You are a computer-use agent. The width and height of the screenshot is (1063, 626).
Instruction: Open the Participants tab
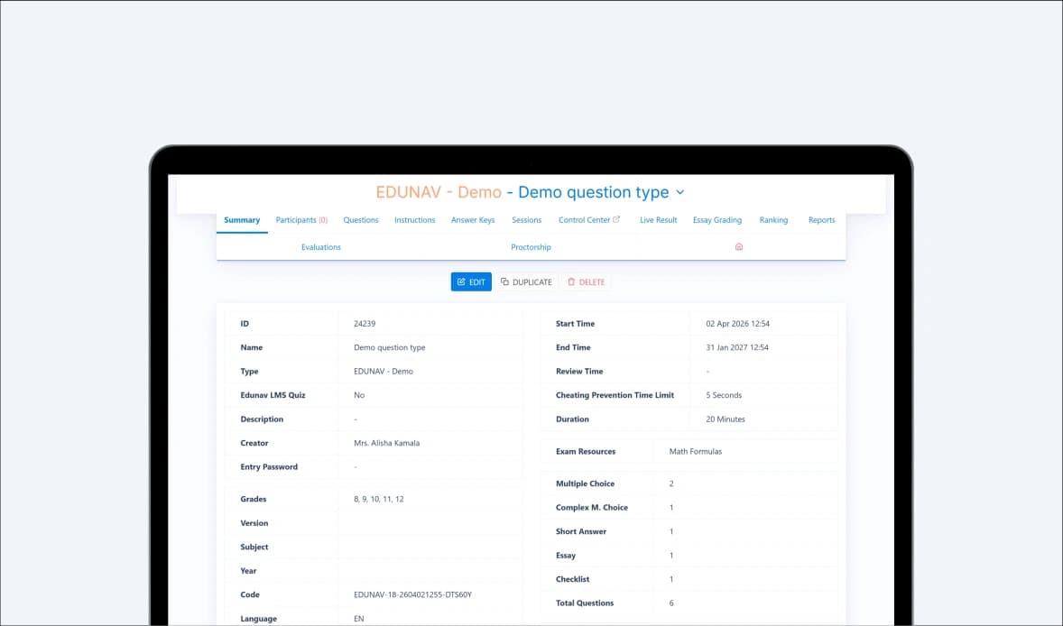pos(301,220)
